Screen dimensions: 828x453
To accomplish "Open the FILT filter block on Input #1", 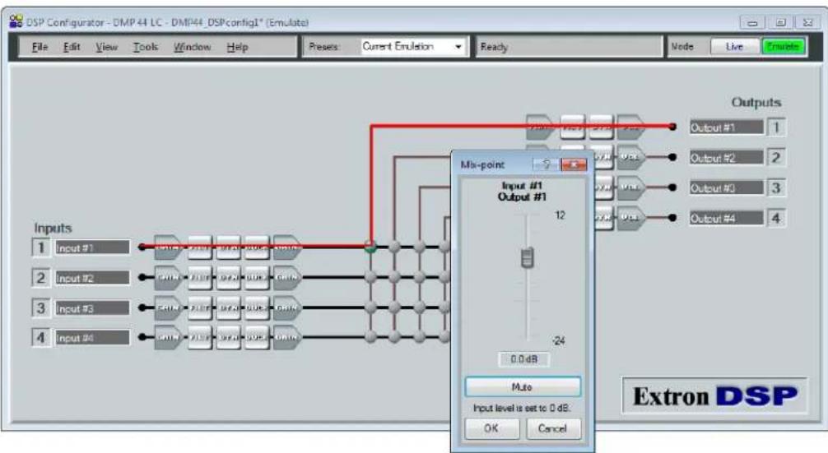I will [200, 247].
